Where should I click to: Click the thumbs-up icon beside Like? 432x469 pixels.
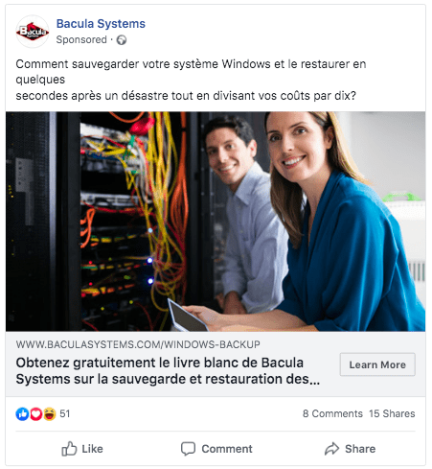click(69, 449)
